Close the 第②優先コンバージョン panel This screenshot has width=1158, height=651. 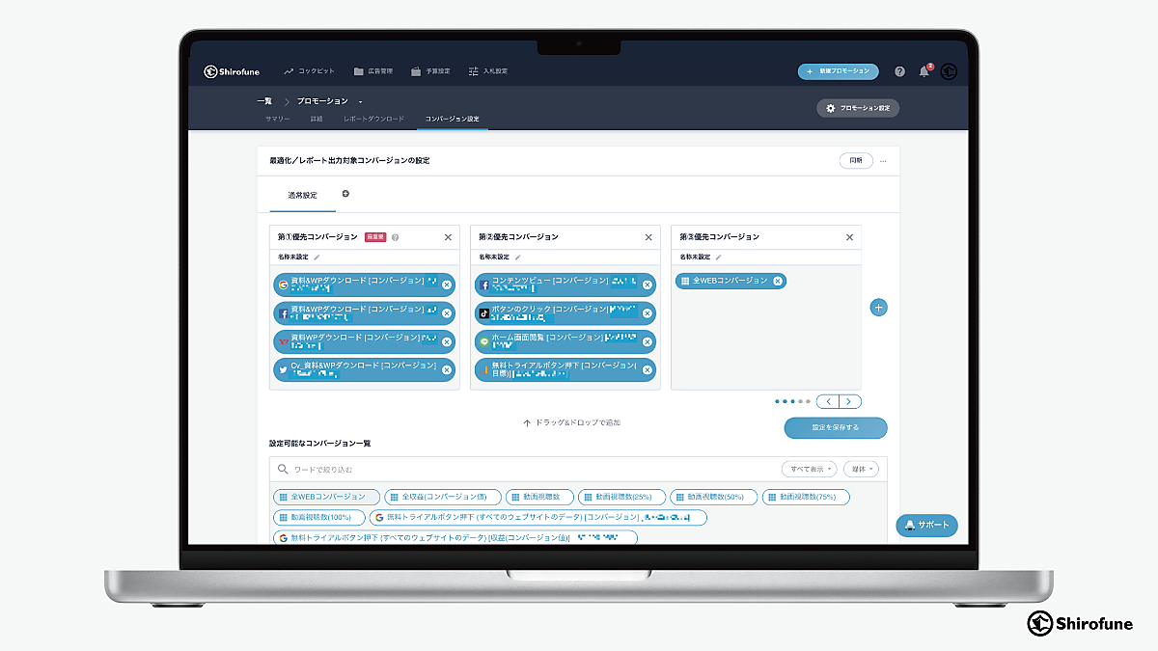(x=648, y=237)
